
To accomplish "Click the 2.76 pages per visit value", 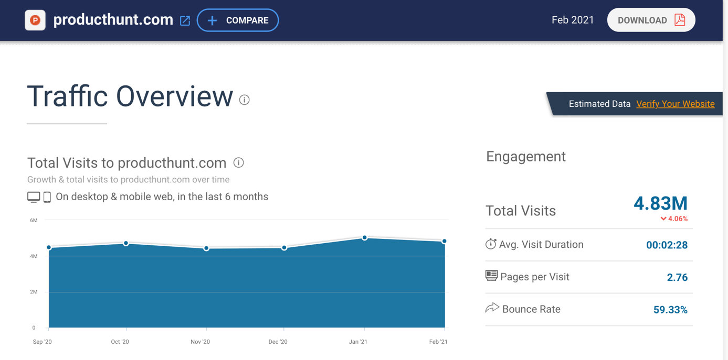I will (677, 277).
